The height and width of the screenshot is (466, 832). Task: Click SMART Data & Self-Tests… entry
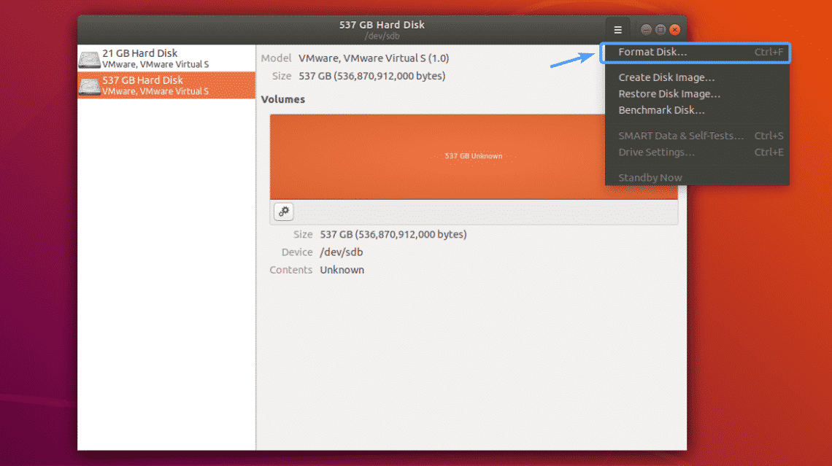click(x=696, y=136)
